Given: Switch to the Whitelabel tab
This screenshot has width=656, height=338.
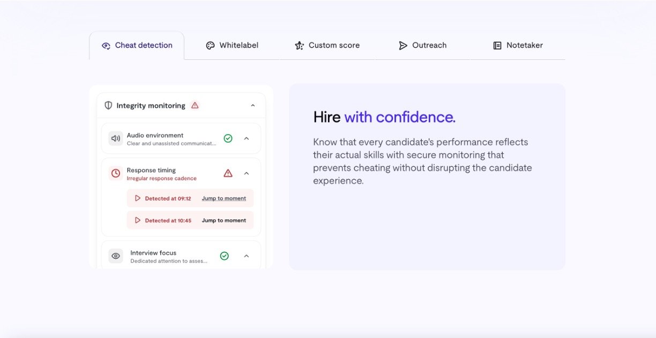Looking at the screenshot, I should click(232, 45).
